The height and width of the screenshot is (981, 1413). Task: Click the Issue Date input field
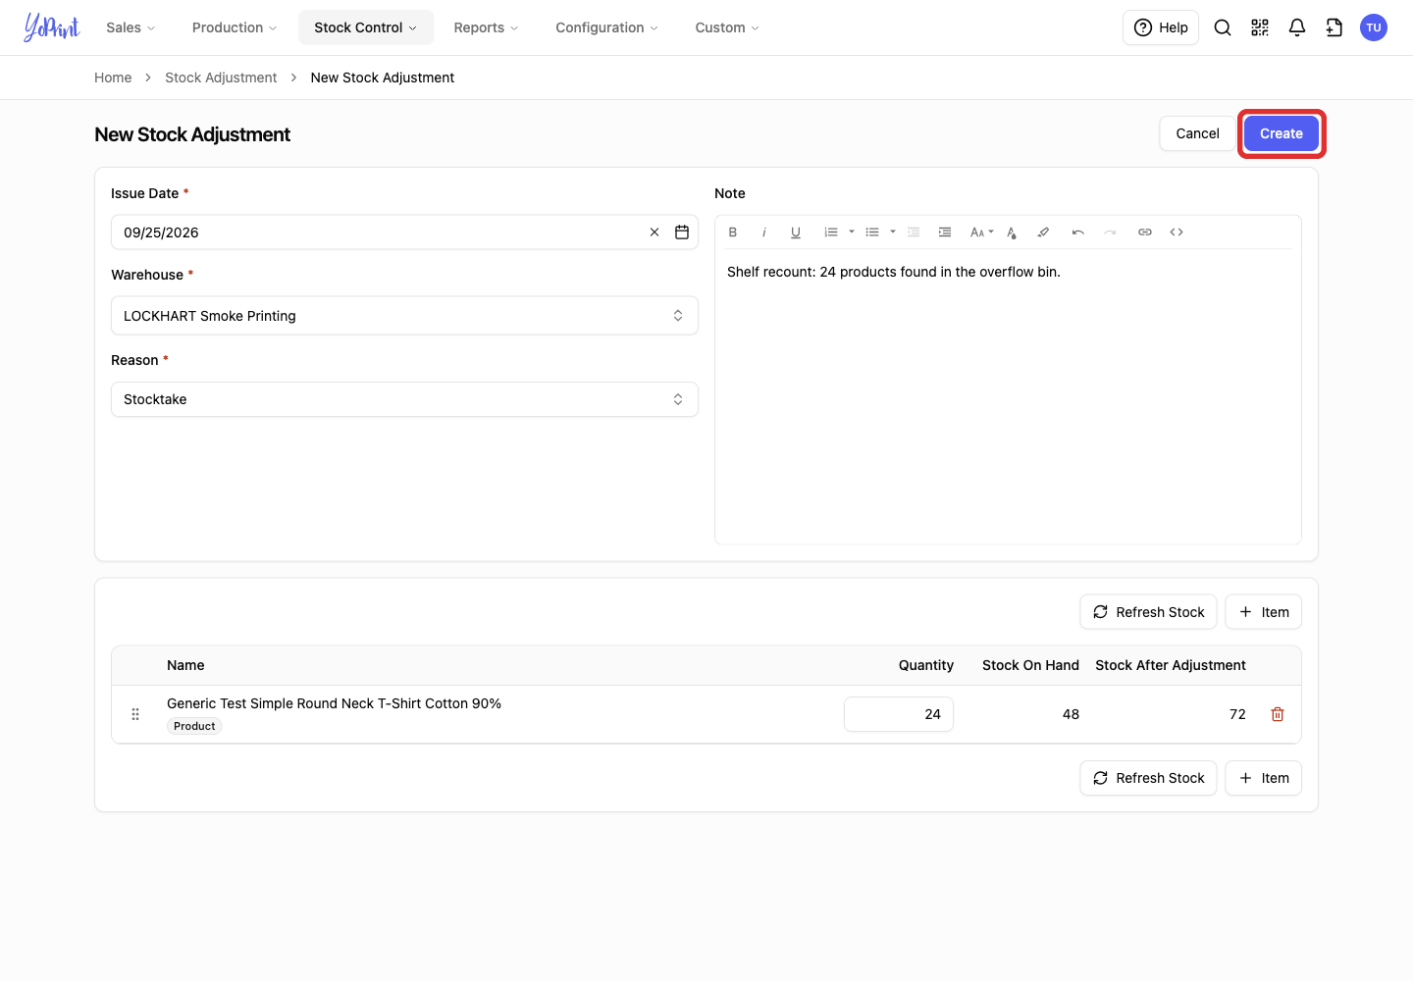[x=404, y=232]
